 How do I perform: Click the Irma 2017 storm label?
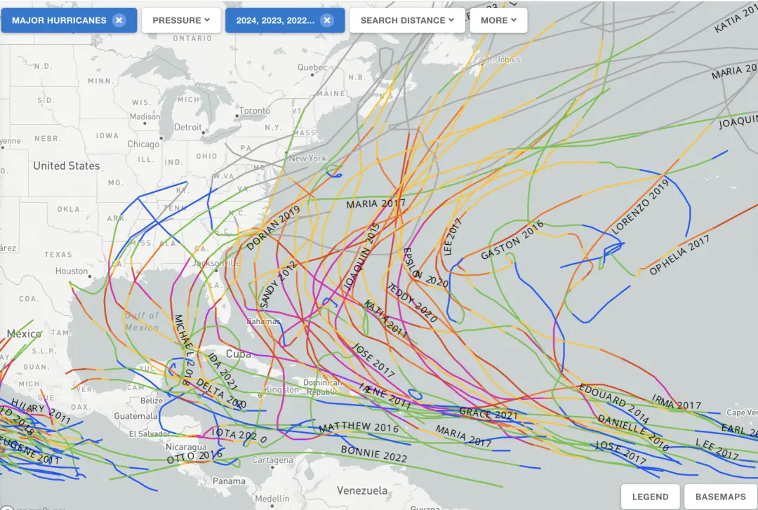pos(676,402)
